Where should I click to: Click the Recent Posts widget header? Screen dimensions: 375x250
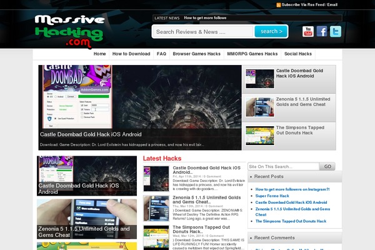294,176
